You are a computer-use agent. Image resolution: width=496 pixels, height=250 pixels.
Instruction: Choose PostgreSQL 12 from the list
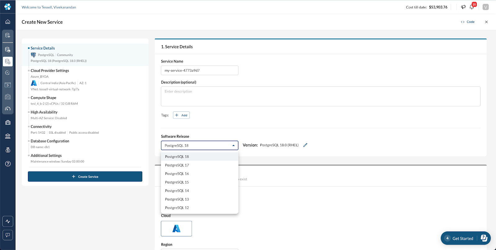pyautogui.click(x=200, y=208)
